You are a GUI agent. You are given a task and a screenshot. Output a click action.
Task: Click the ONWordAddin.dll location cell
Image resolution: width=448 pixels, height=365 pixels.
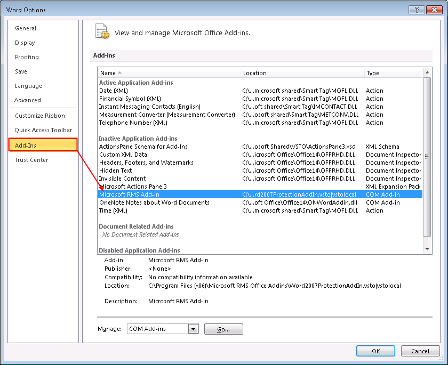click(300, 202)
